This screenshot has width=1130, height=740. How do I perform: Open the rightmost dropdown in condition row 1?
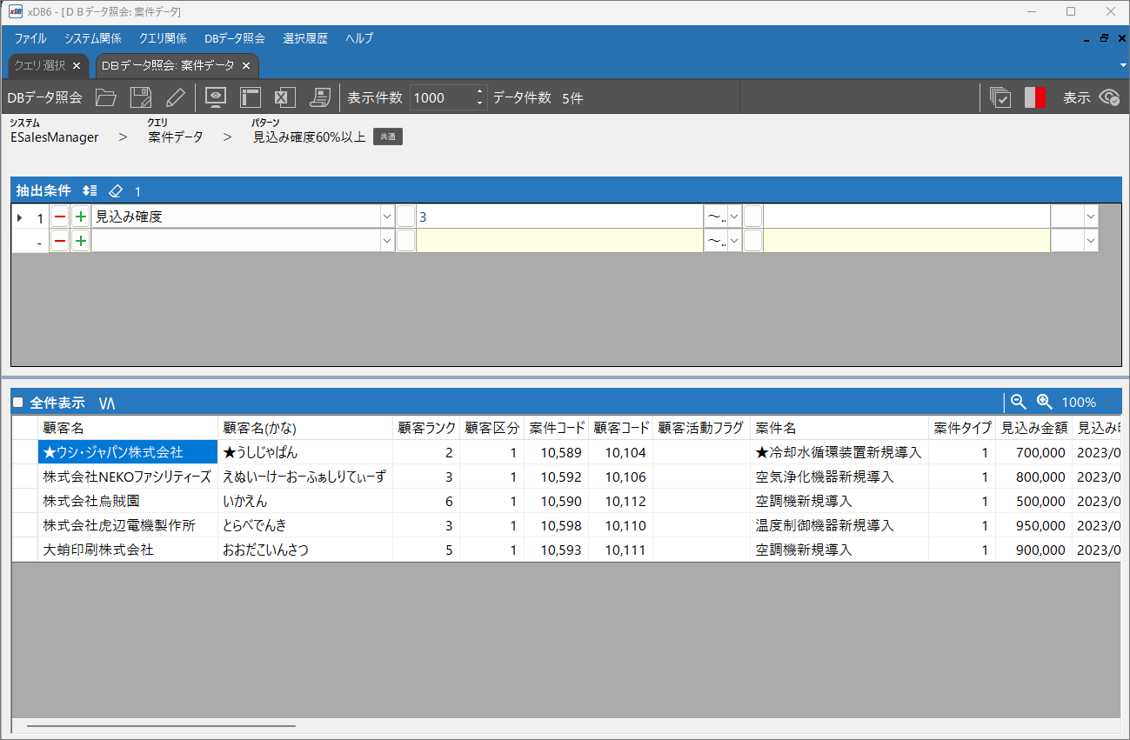pos(1090,217)
